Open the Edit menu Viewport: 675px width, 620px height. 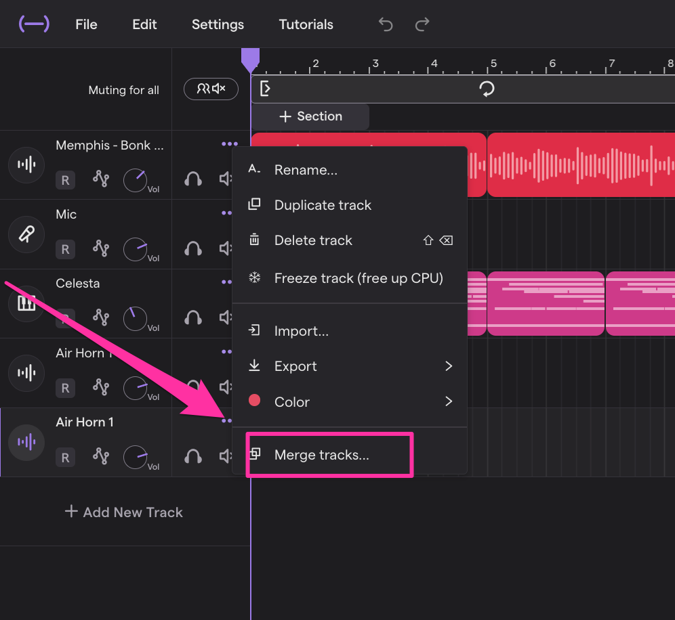pos(144,24)
